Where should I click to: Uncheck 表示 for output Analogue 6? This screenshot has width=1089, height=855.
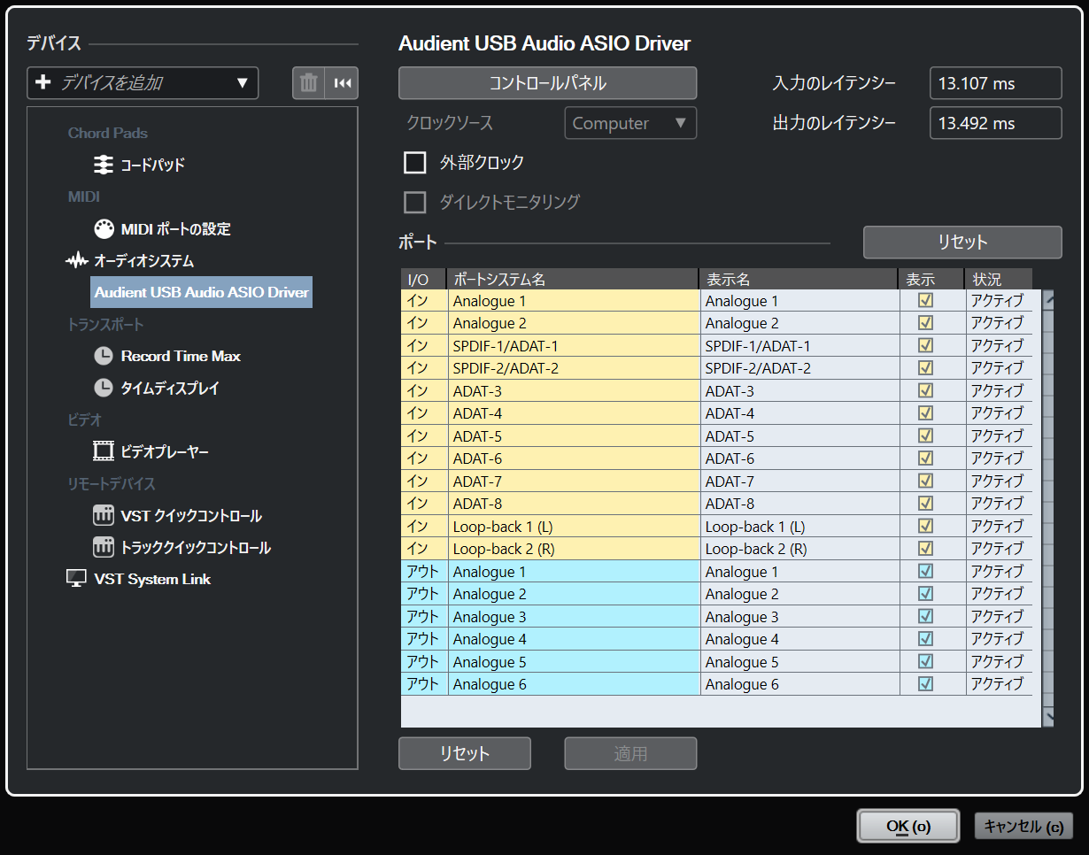point(926,683)
